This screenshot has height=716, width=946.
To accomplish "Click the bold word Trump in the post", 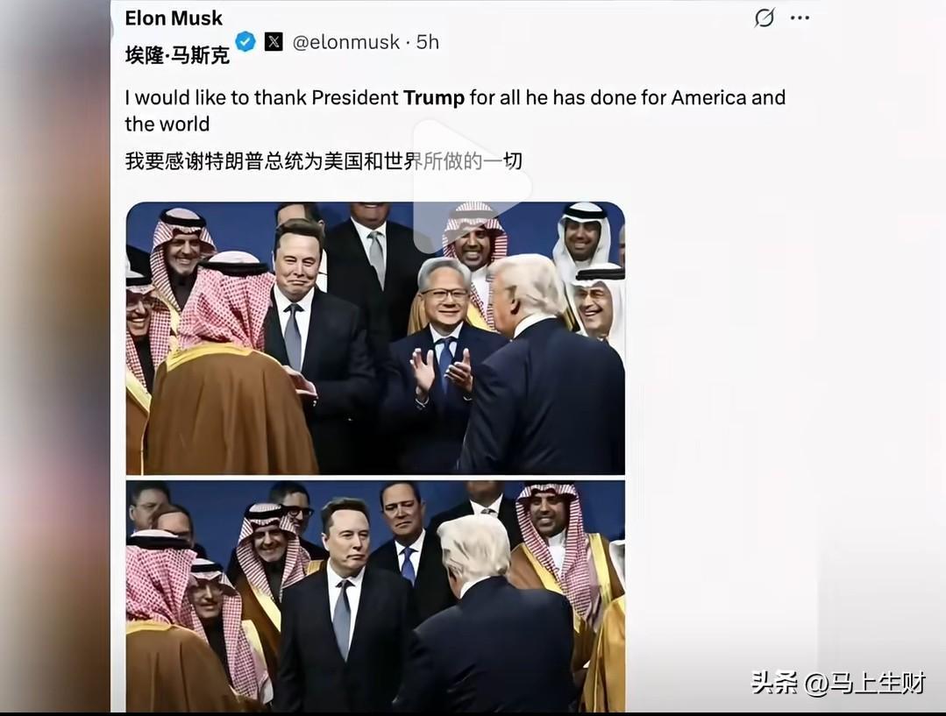I will tap(434, 97).
